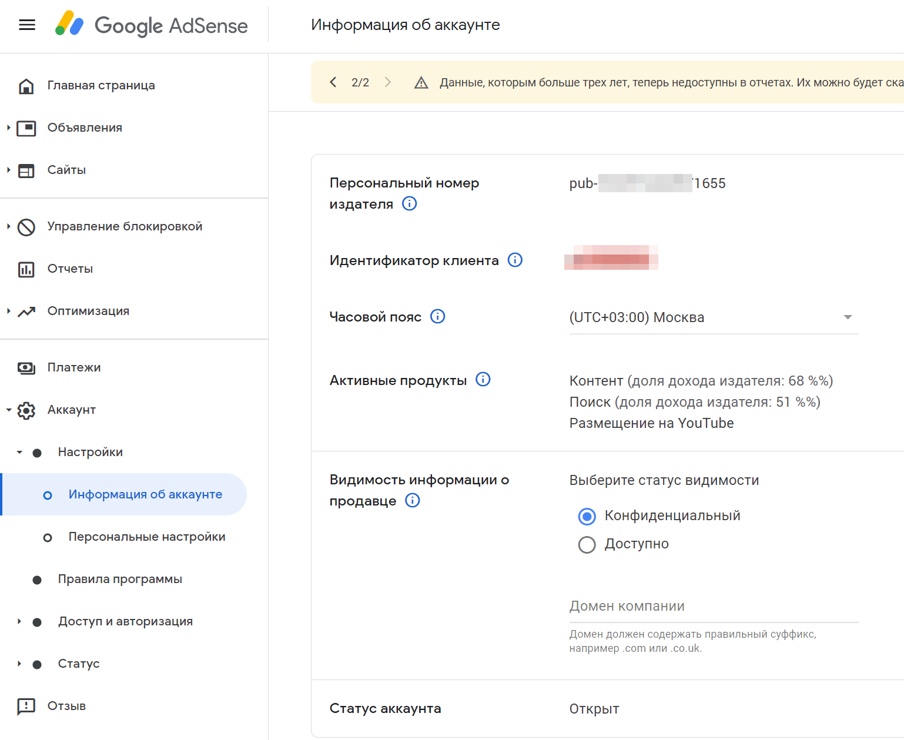Click Поиск (доля дохода издателя: 51 %) text
This screenshot has height=740, width=904.
click(x=695, y=402)
